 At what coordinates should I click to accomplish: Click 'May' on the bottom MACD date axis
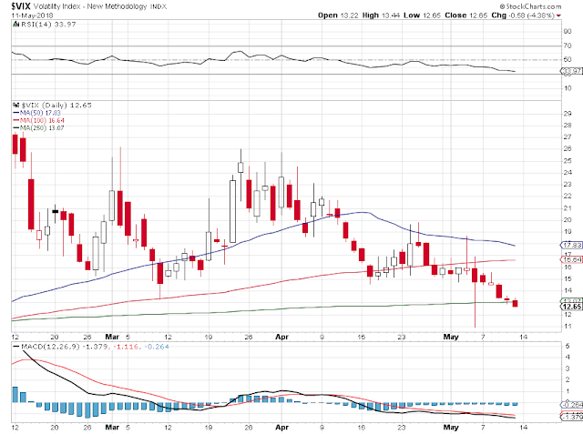(451, 428)
